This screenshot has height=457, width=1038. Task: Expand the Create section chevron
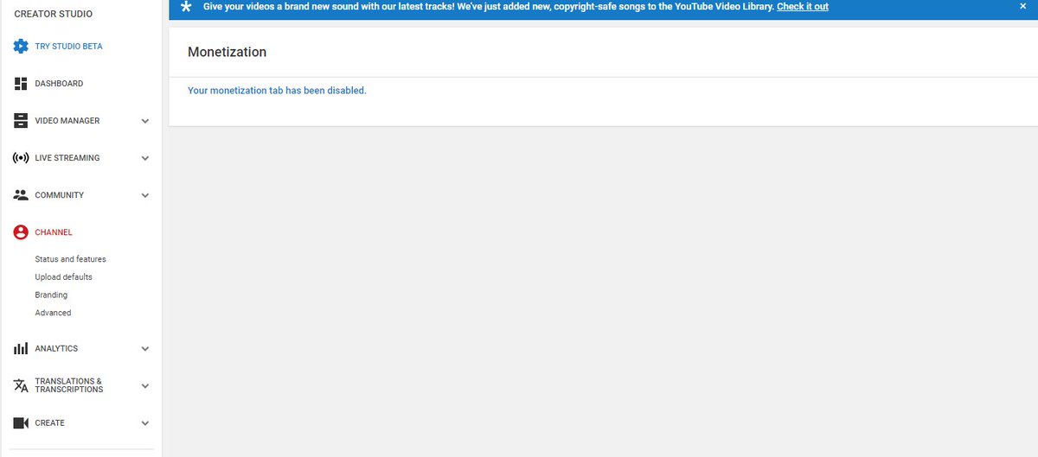coord(145,423)
